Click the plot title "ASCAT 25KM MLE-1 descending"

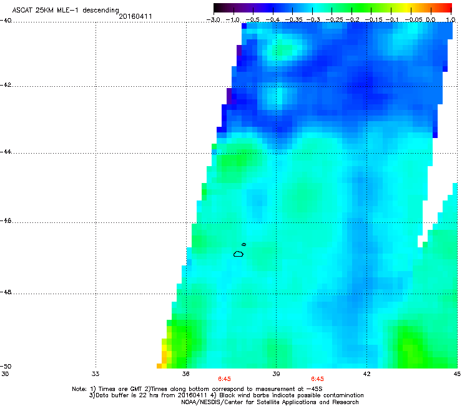tap(66, 10)
